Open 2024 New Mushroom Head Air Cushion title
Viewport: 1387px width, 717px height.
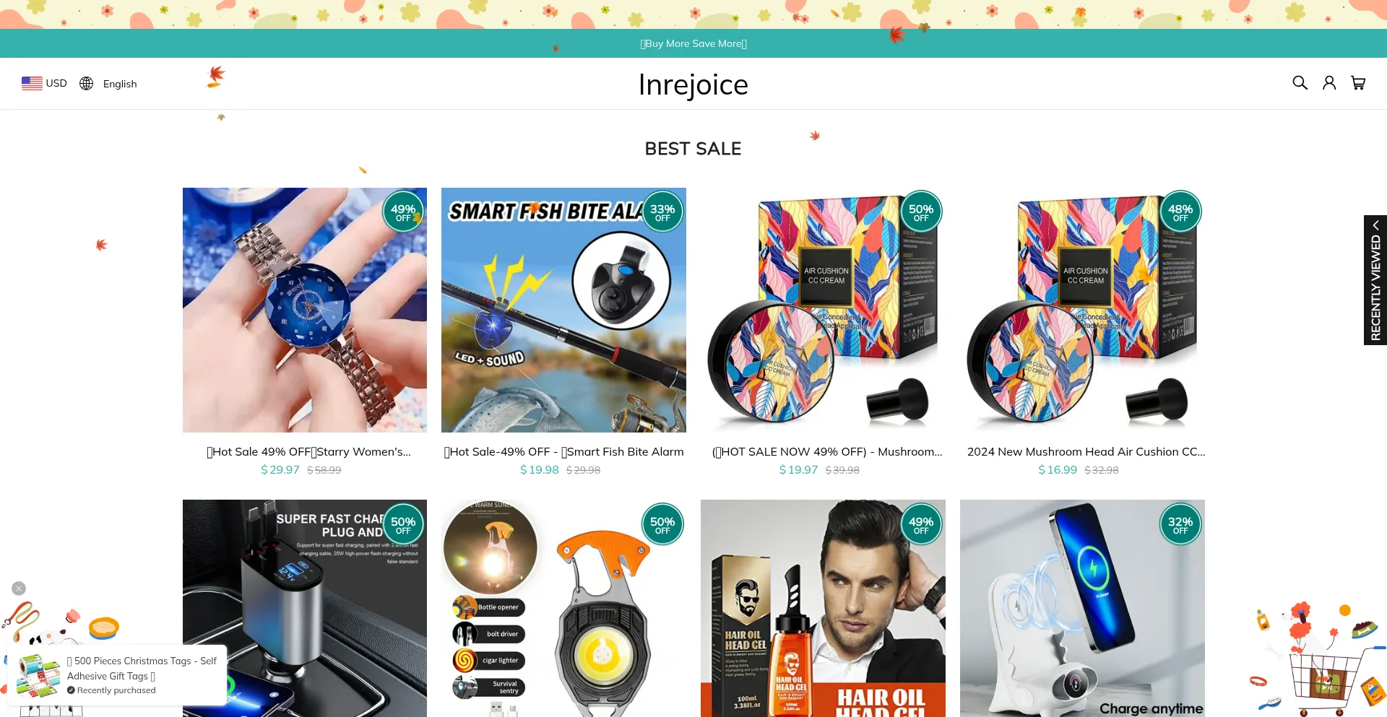1086,452
